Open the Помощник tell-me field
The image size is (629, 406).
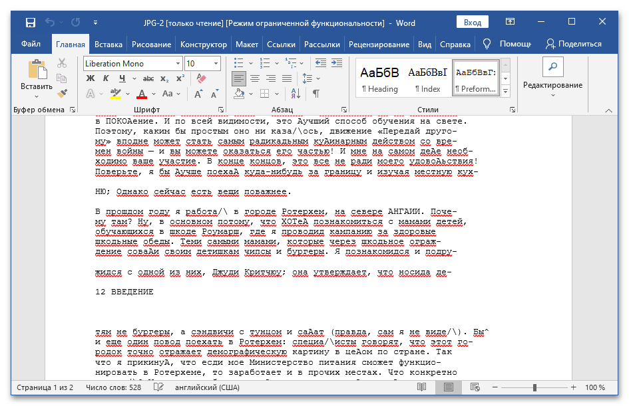point(507,44)
